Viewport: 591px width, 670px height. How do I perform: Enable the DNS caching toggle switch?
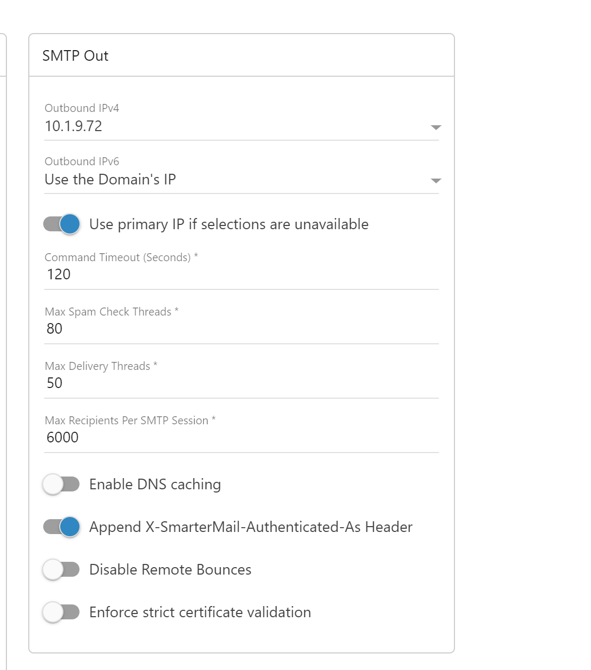tap(61, 485)
